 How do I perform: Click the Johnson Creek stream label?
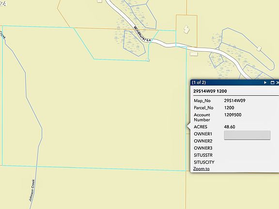31,190
